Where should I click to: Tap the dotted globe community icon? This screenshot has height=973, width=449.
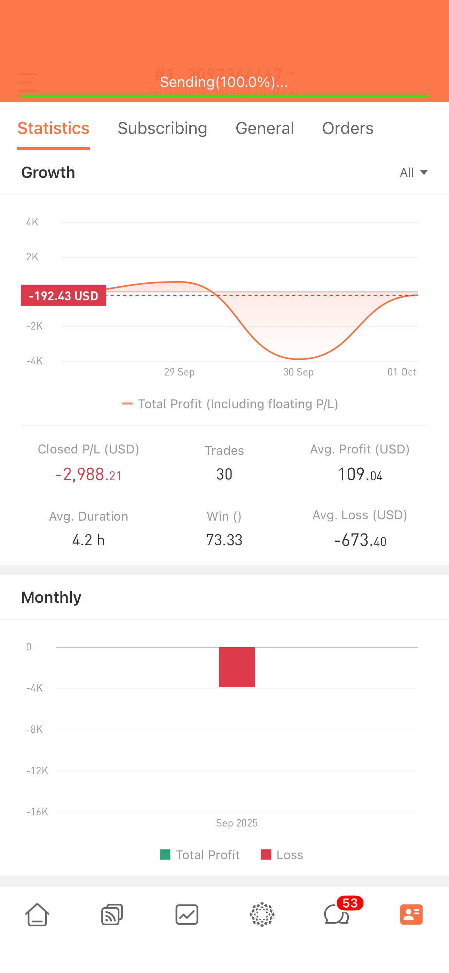[x=262, y=915]
